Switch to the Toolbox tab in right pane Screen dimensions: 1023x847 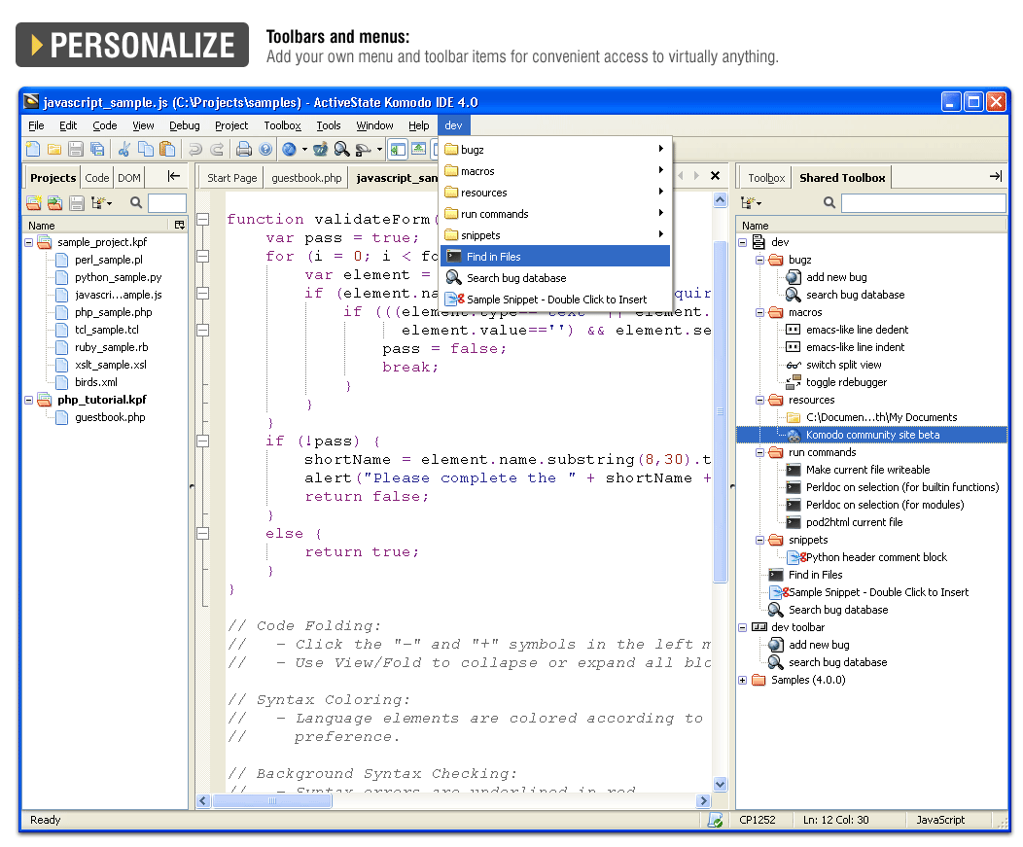click(x=766, y=178)
